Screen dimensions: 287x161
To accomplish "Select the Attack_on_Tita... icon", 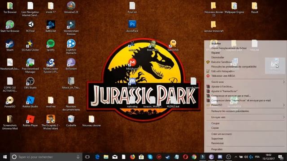I will 71,83.
